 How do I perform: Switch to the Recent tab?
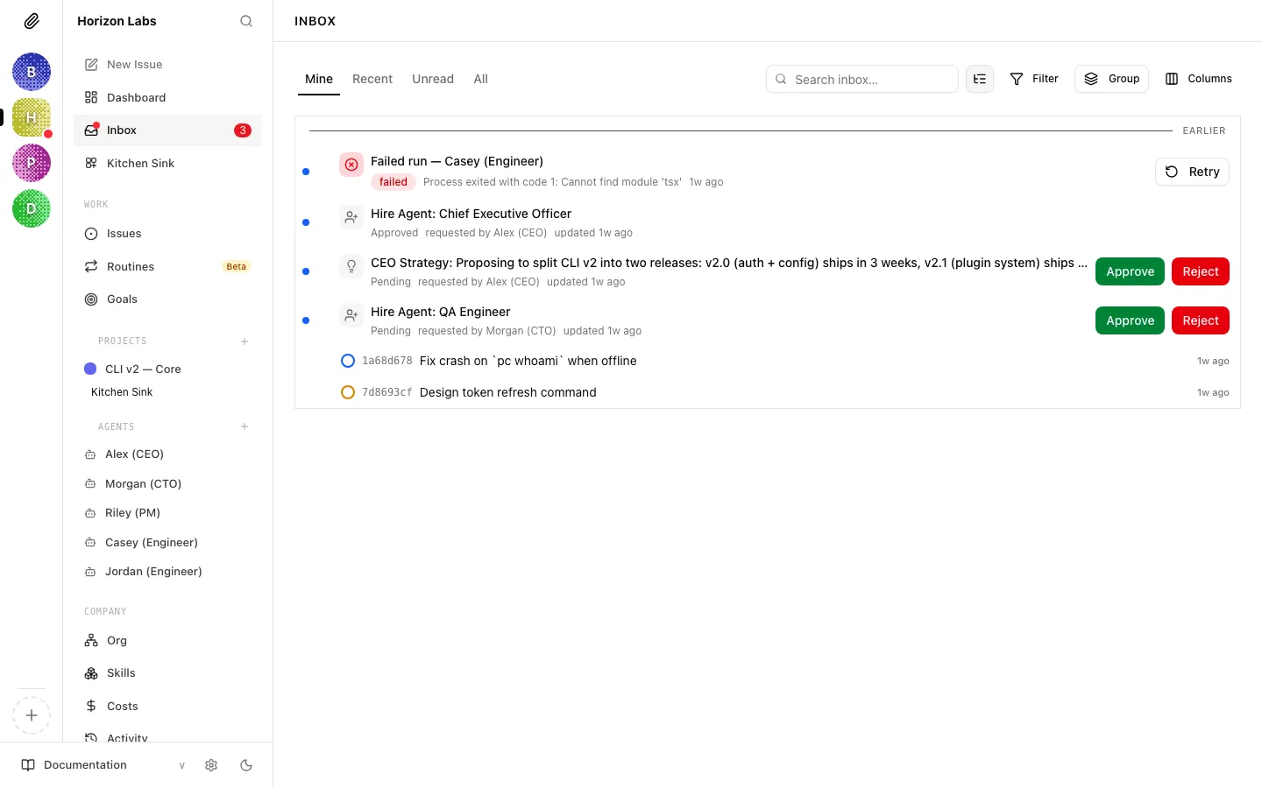pyautogui.click(x=372, y=79)
